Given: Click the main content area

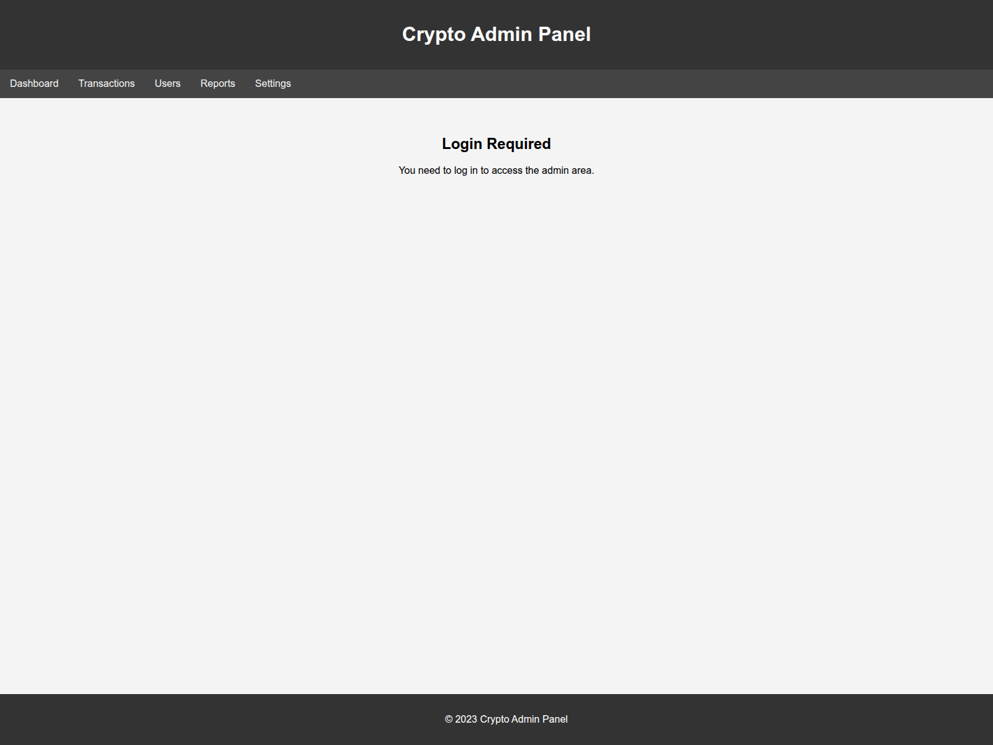Looking at the screenshot, I should (x=496, y=372).
